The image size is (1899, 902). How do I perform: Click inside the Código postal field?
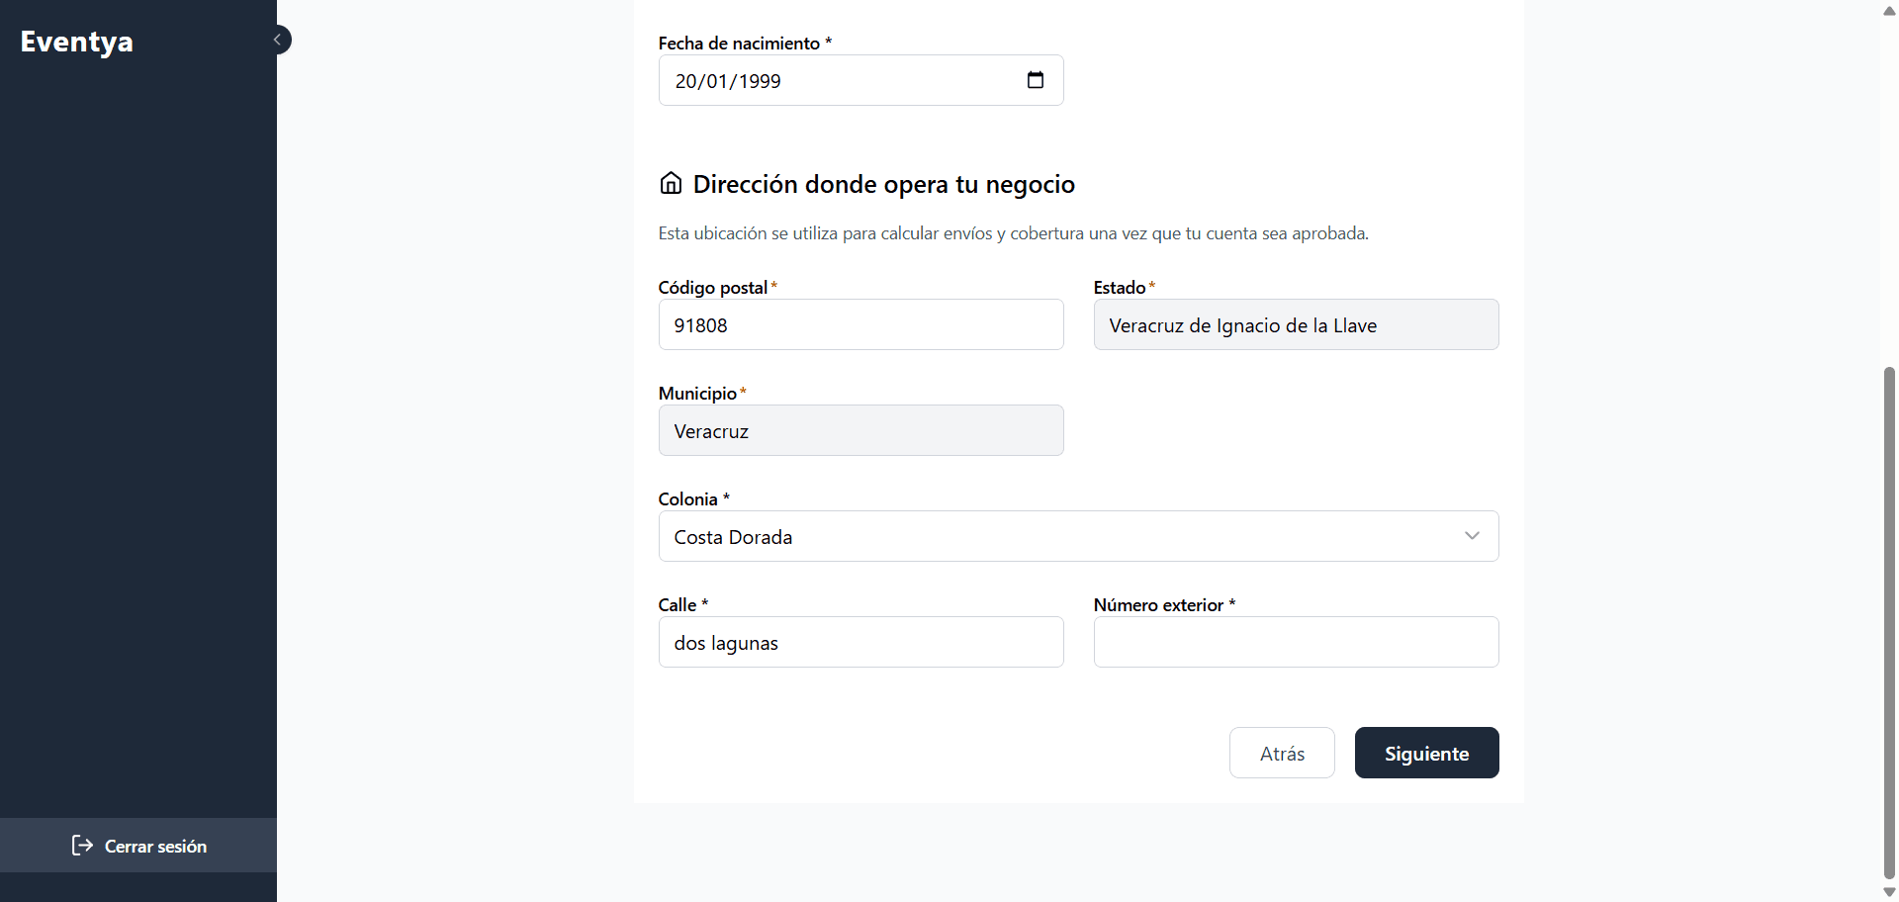click(x=860, y=324)
